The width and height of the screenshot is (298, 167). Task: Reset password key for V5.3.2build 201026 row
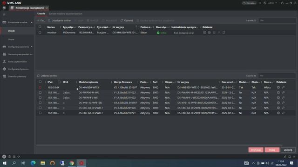tap(283, 108)
